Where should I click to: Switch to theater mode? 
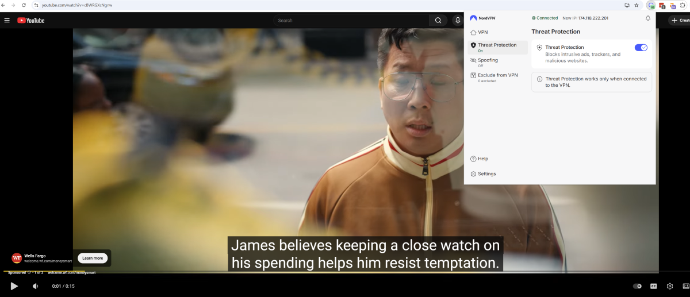(685, 286)
